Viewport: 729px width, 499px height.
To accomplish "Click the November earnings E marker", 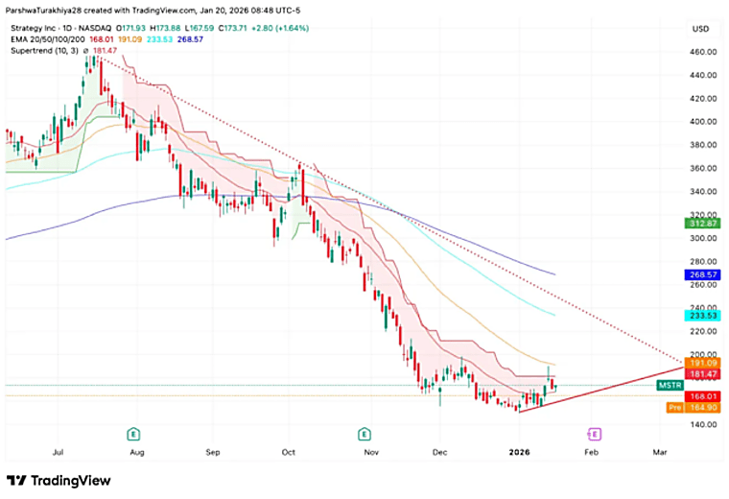I will tap(364, 435).
